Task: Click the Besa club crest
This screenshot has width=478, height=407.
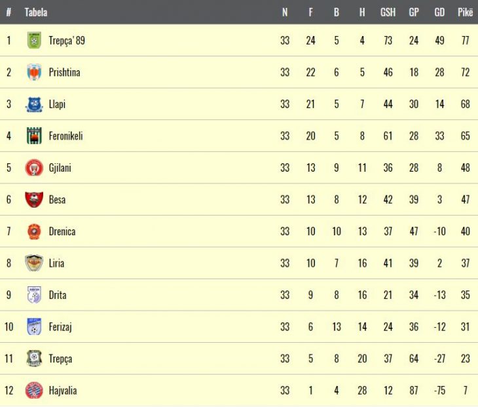Action: click(34, 200)
